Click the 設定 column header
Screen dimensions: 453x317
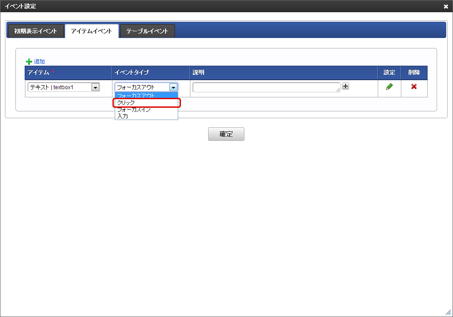point(389,72)
